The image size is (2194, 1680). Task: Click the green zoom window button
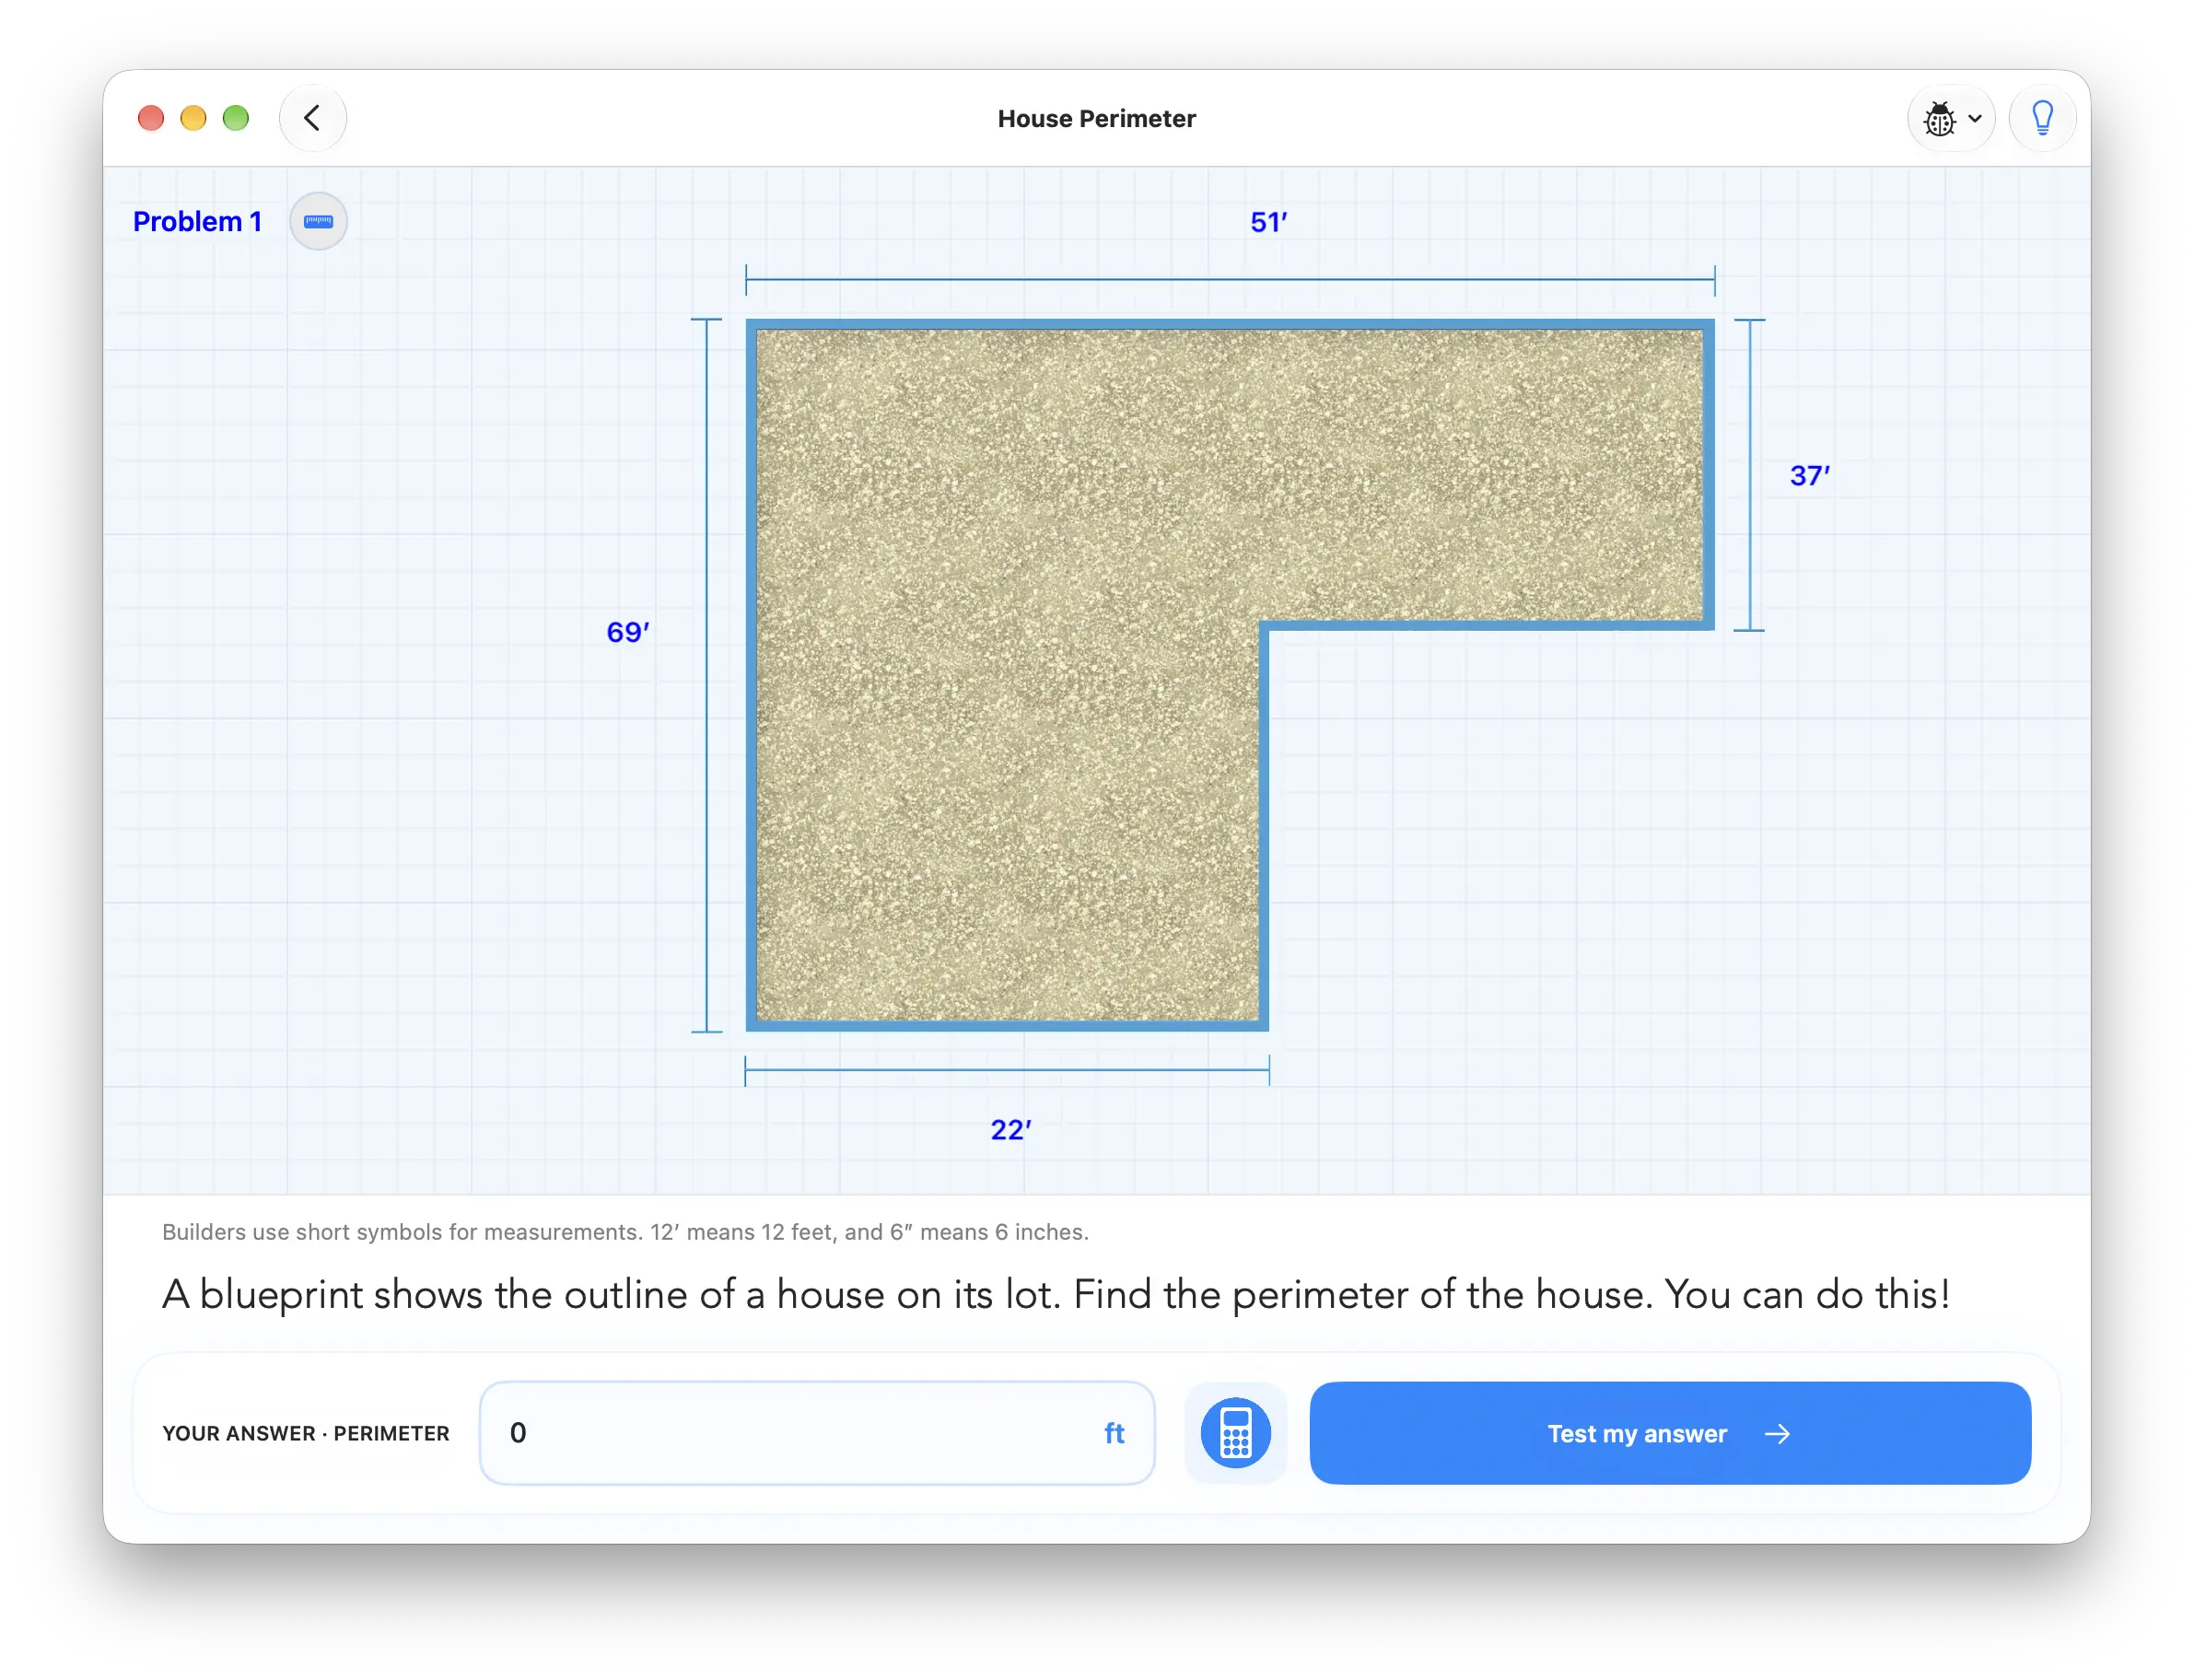(x=236, y=118)
